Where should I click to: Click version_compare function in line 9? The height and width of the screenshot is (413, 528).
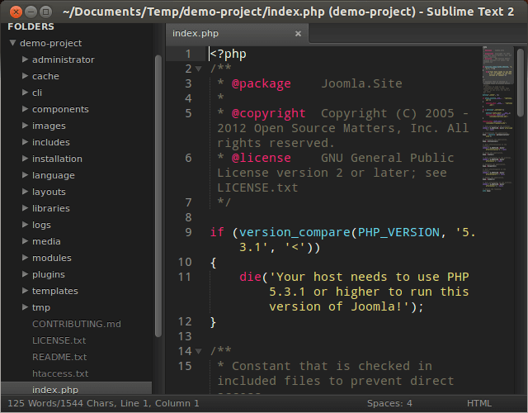[x=295, y=232]
